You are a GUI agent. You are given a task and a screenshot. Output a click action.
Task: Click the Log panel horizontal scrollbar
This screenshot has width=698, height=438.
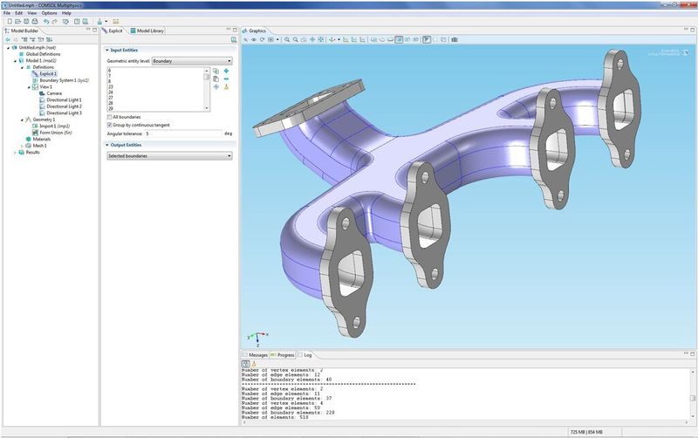coord(466,422)
